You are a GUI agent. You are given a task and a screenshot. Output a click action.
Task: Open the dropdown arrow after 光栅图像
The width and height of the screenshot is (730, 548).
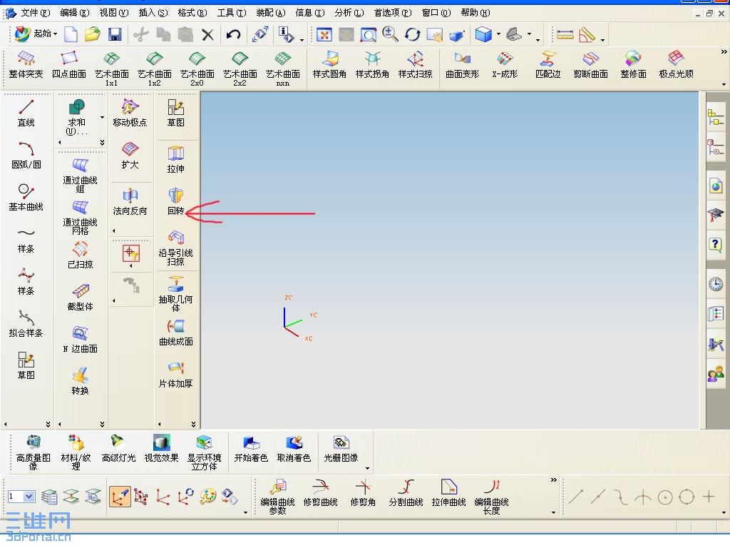367,468
